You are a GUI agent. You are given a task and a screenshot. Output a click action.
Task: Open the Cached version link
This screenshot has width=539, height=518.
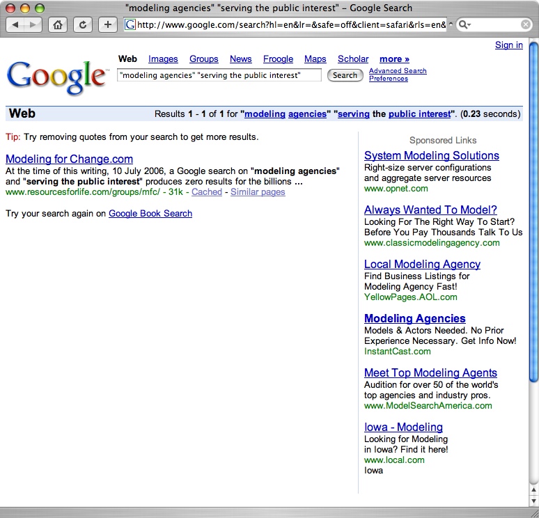[x=207, y=192]
